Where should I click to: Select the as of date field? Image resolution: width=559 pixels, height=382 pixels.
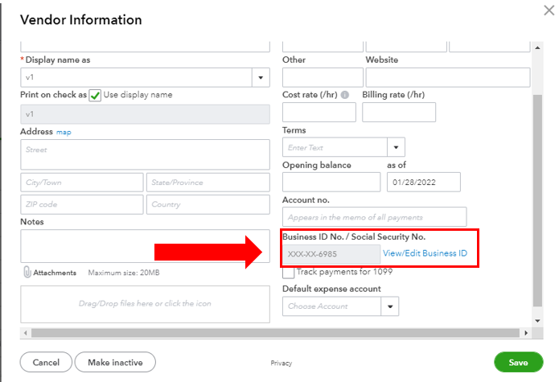(423, 182)
